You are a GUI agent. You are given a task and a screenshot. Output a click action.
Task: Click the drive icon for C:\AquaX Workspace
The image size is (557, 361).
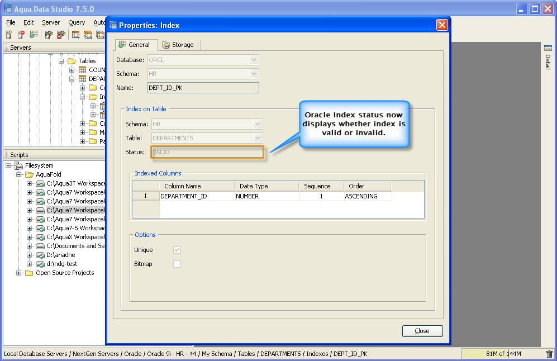coord(40,237)
